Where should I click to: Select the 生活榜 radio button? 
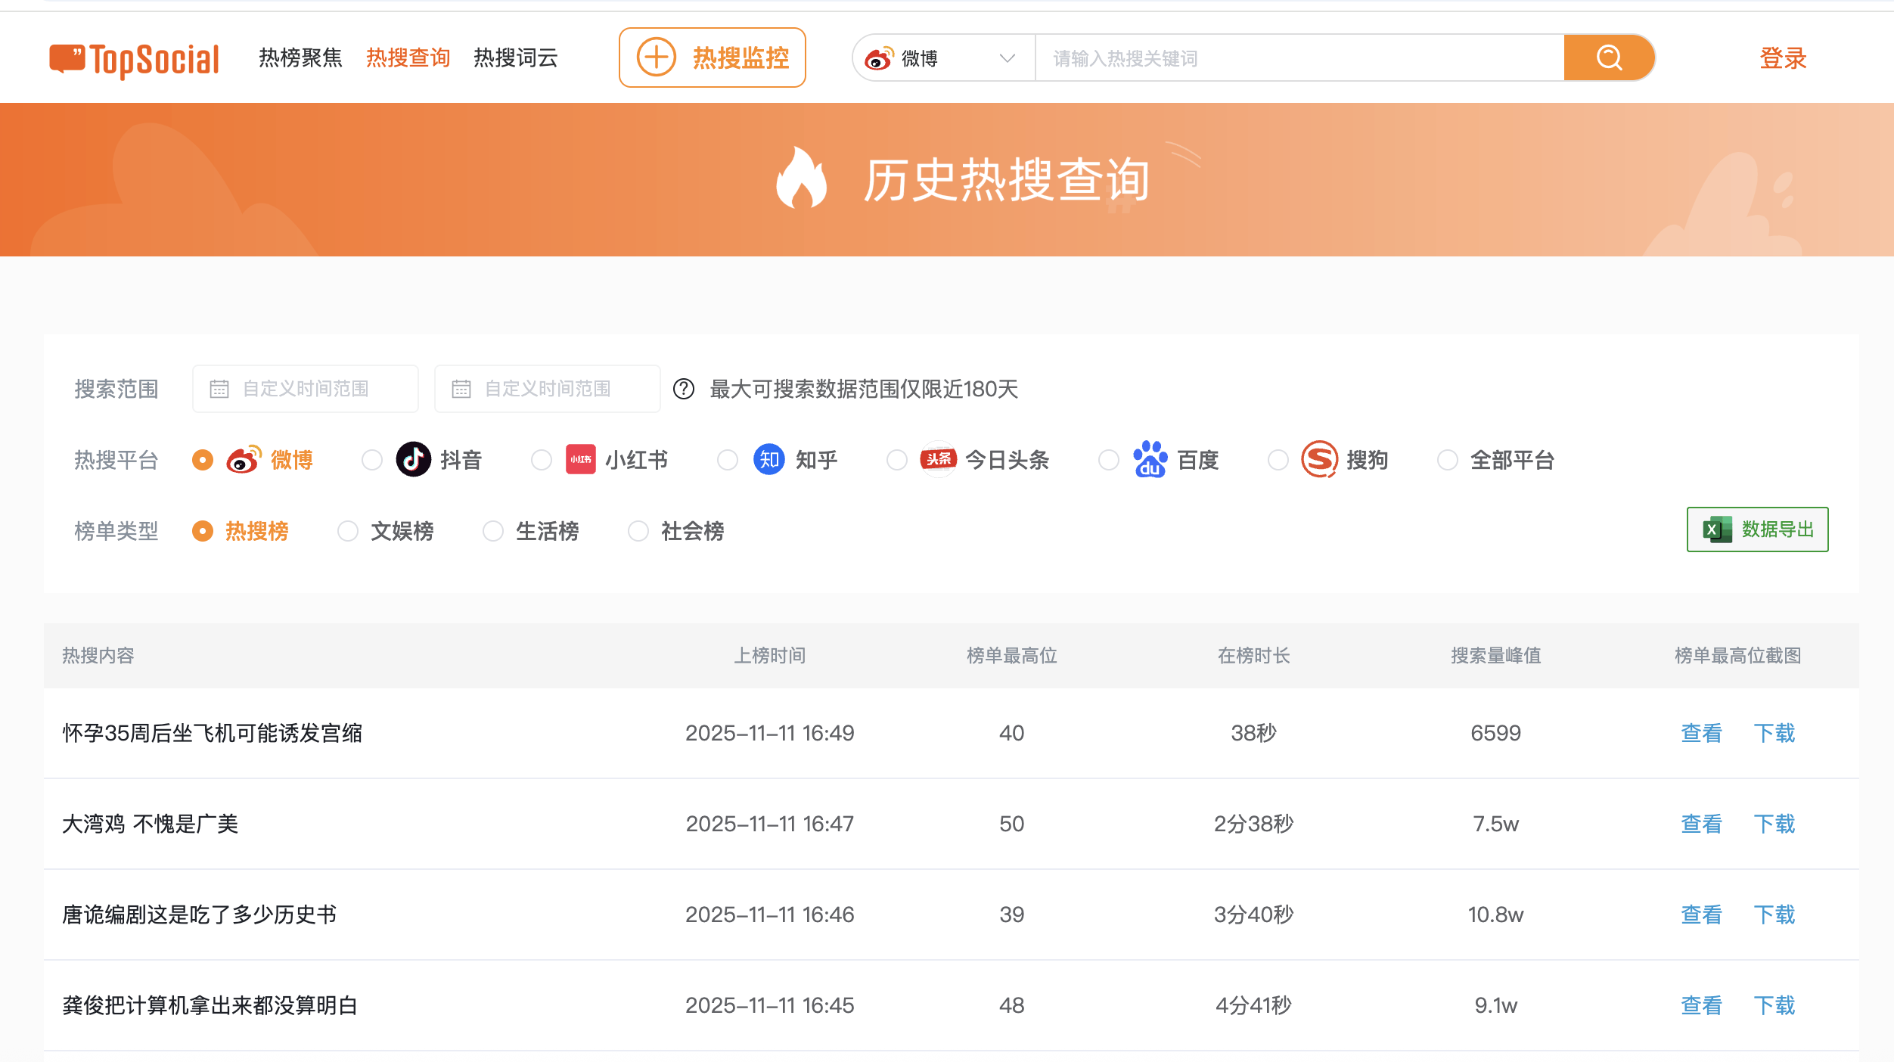pos(493,531)
